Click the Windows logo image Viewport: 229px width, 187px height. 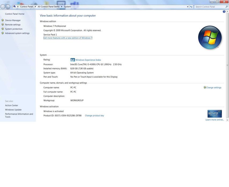(210, 37)
